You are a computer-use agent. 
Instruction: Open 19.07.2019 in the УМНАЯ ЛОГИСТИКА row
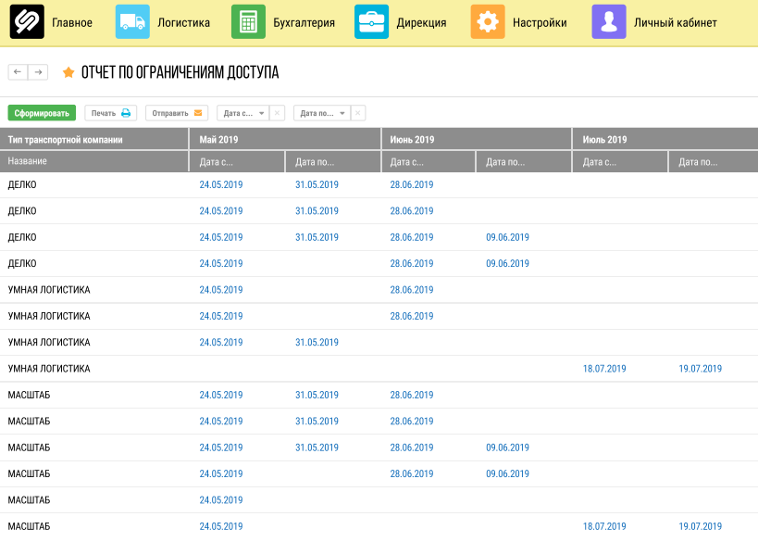[700, 369]
